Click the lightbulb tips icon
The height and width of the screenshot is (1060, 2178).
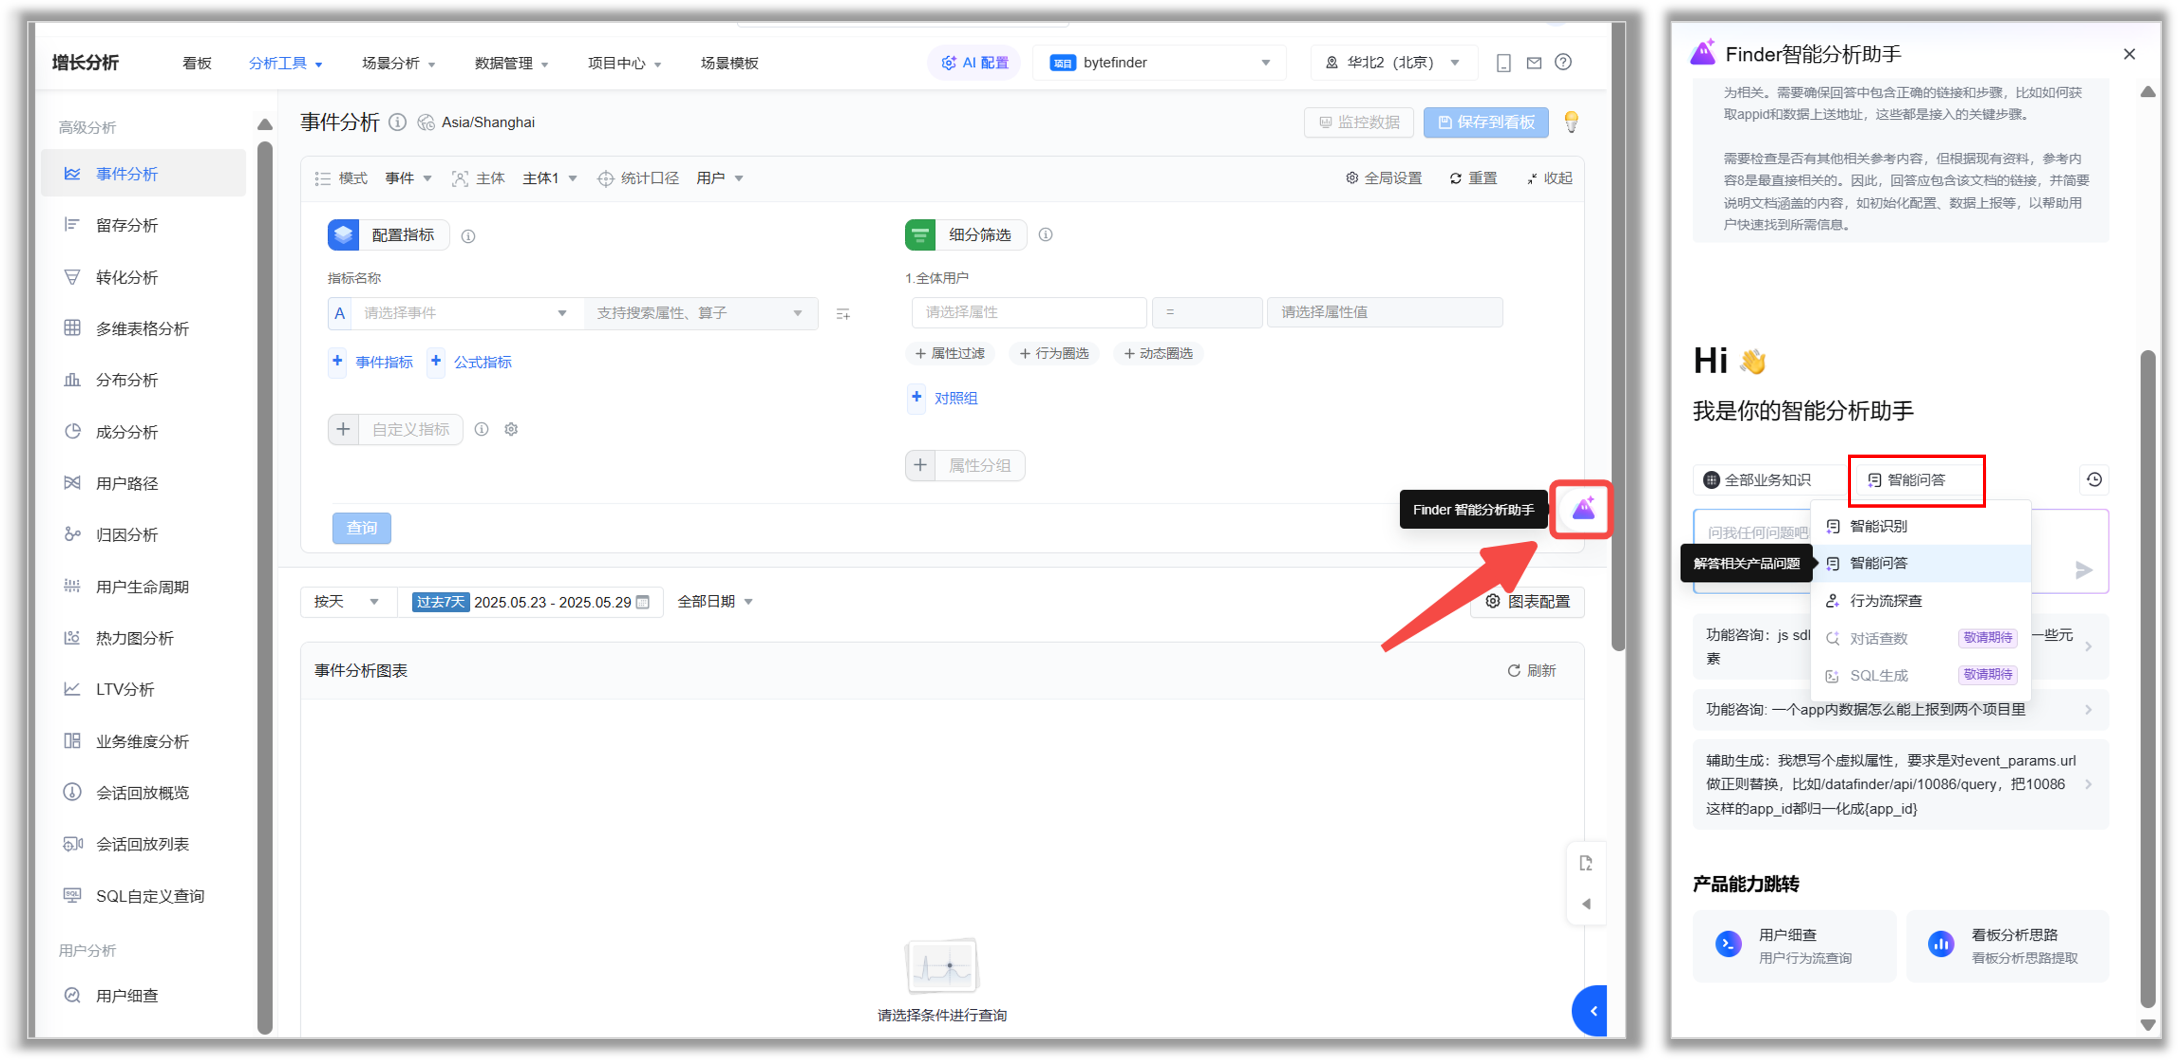[x=1571, y=123]
